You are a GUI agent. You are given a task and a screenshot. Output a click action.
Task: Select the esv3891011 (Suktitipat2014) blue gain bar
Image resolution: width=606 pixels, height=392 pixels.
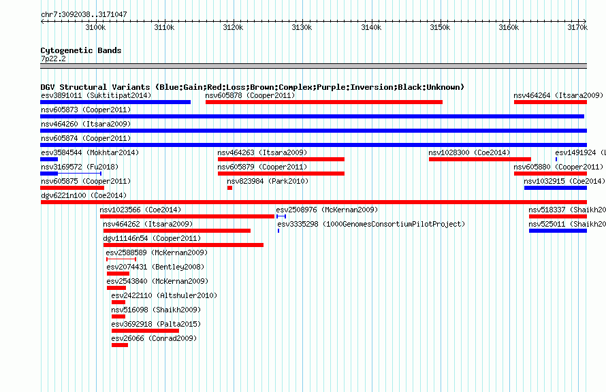115,102
